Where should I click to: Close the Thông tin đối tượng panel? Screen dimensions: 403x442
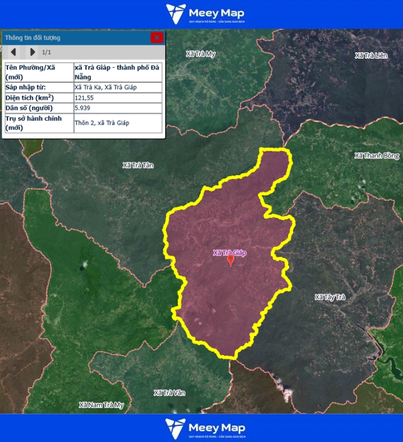[x=157, y=38]
